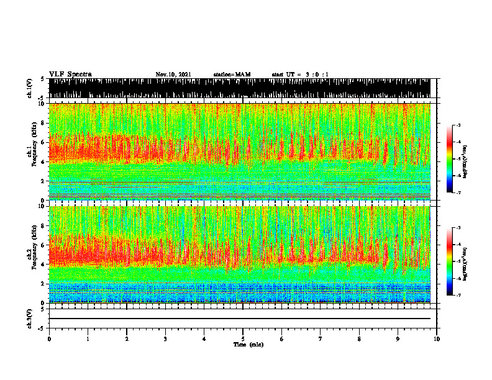Click the log(PSD) unit label beside ch.1 color bar
The image size is (492, 380).
click(x=466, y=161)
